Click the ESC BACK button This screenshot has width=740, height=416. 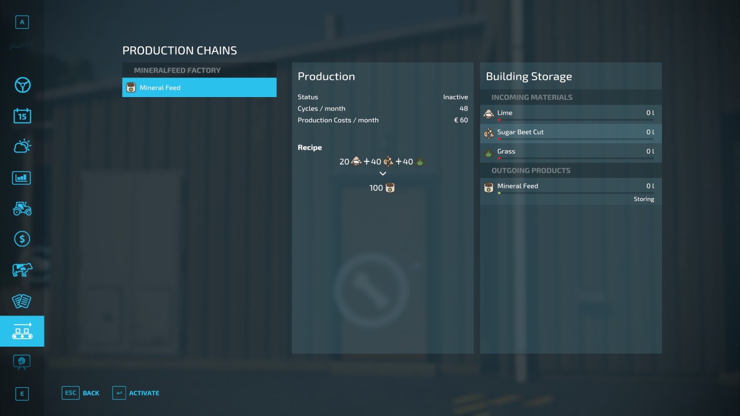(81, 393)
